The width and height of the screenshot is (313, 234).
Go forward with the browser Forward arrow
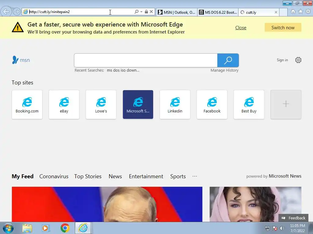click(x=17, y=12)
